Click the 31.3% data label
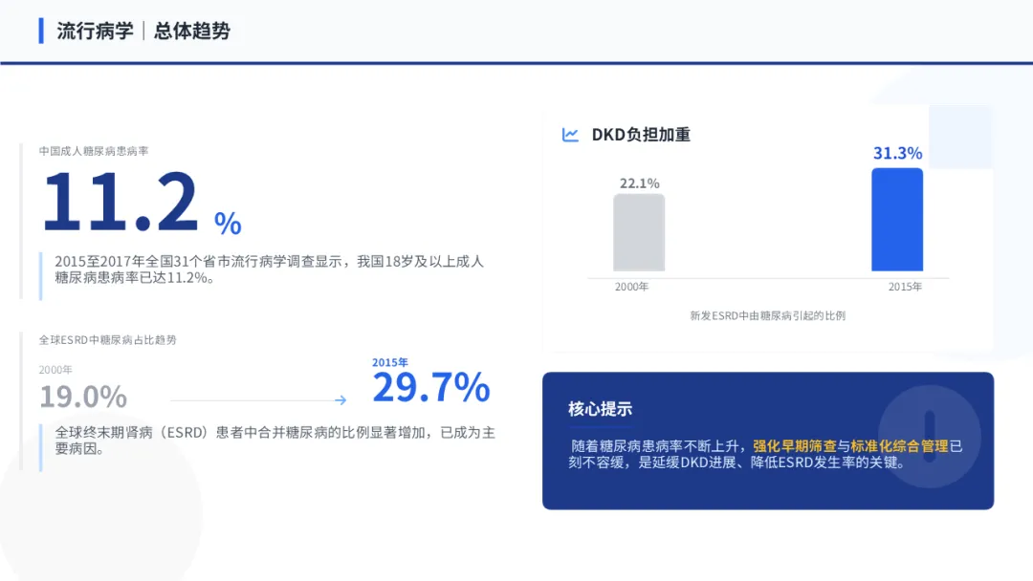 (897, 153)
